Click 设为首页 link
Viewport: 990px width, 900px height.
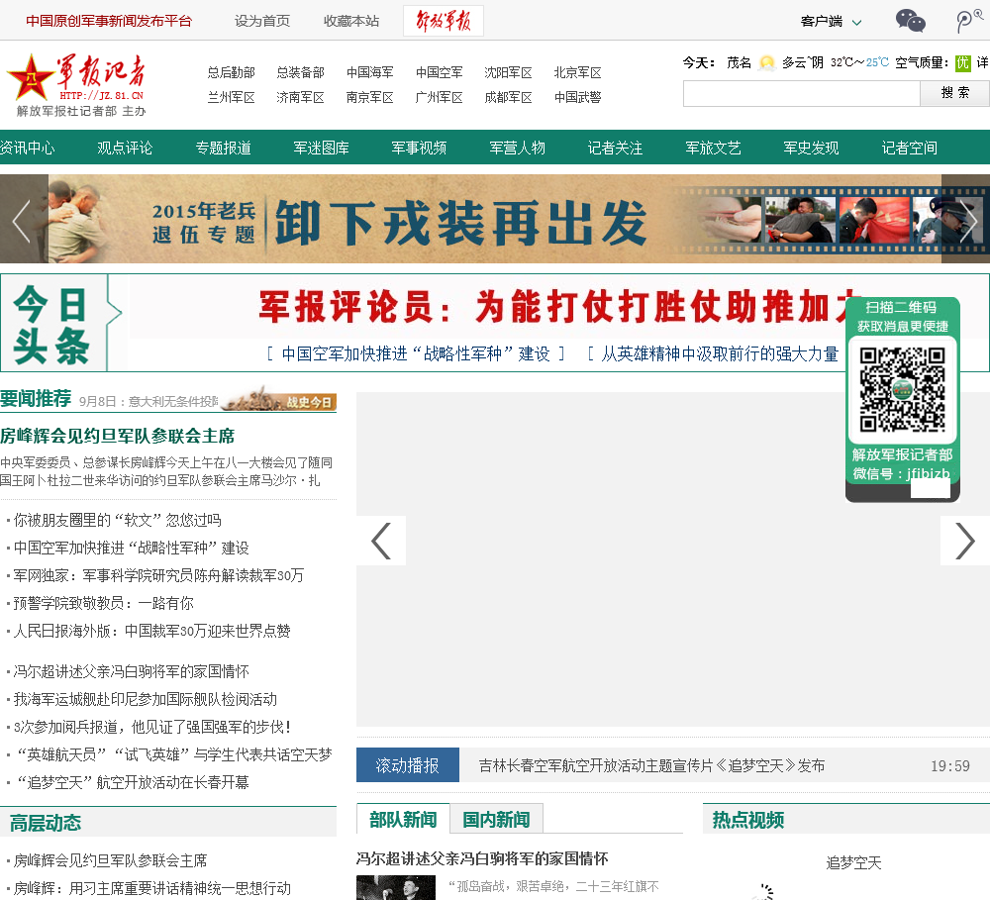[x=262, y=21]
